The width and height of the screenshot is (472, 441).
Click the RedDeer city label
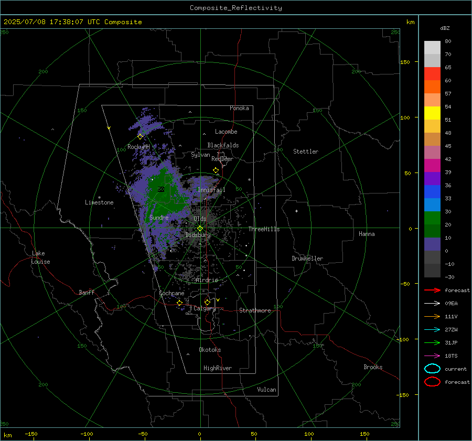pos(222,159)
